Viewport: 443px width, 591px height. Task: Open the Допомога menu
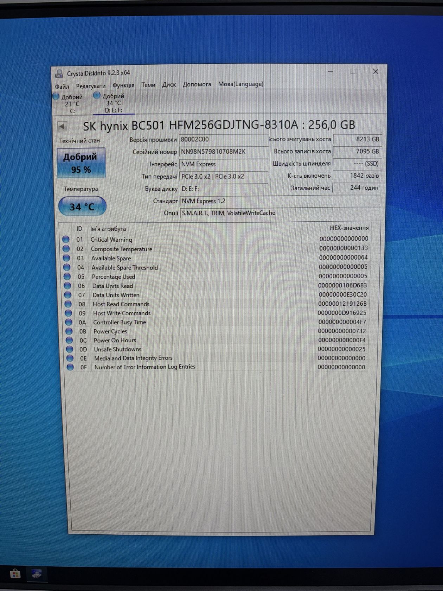tap(197, 84)
